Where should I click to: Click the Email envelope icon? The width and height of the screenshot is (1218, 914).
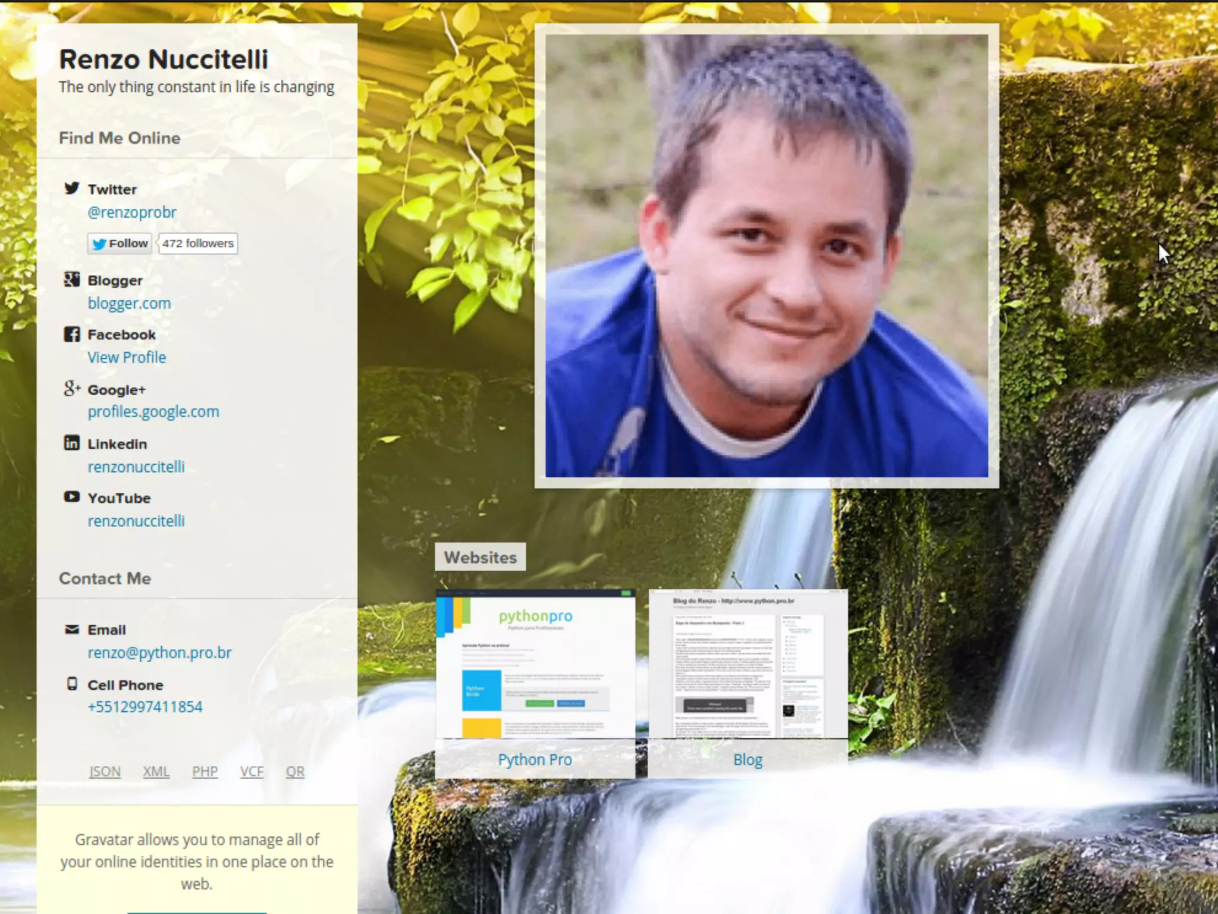[x=72, y=629]
